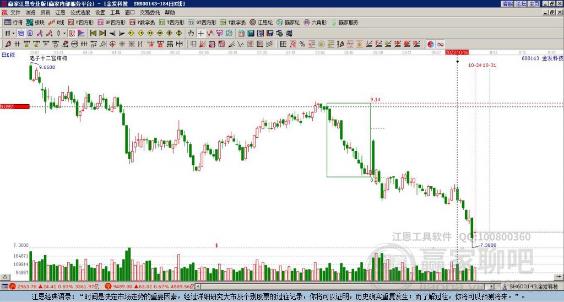
Task: Click the colored flag icon
Action: [x=82, y=34]
